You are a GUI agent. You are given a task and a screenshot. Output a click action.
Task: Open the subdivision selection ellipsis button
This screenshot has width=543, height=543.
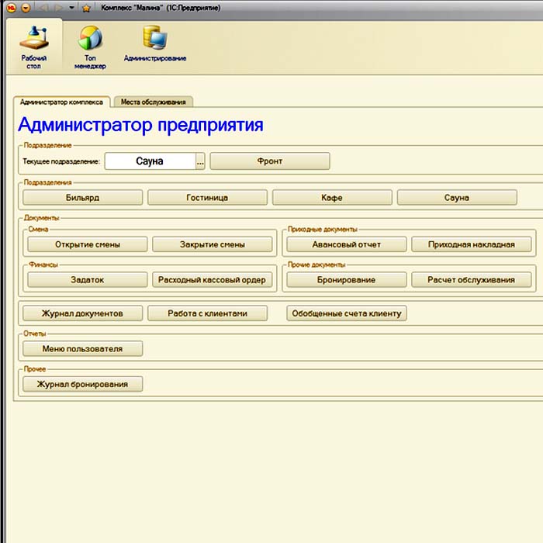200,161
